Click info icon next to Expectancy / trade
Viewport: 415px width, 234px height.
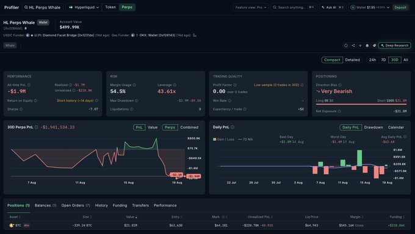(245, 109)
